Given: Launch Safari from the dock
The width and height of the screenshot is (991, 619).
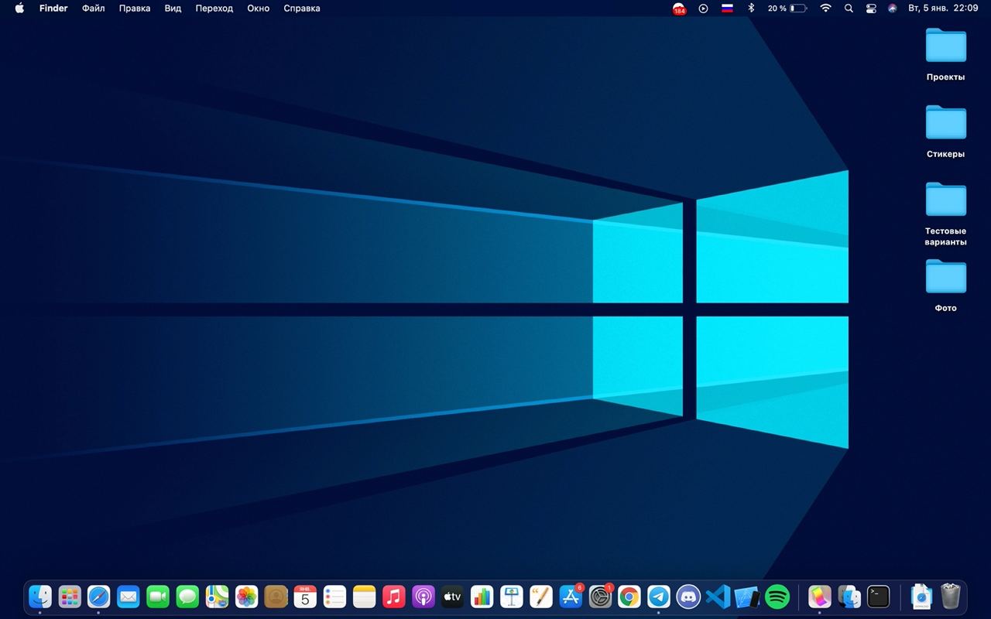Looking at the screenshot, I should [99, 597].
